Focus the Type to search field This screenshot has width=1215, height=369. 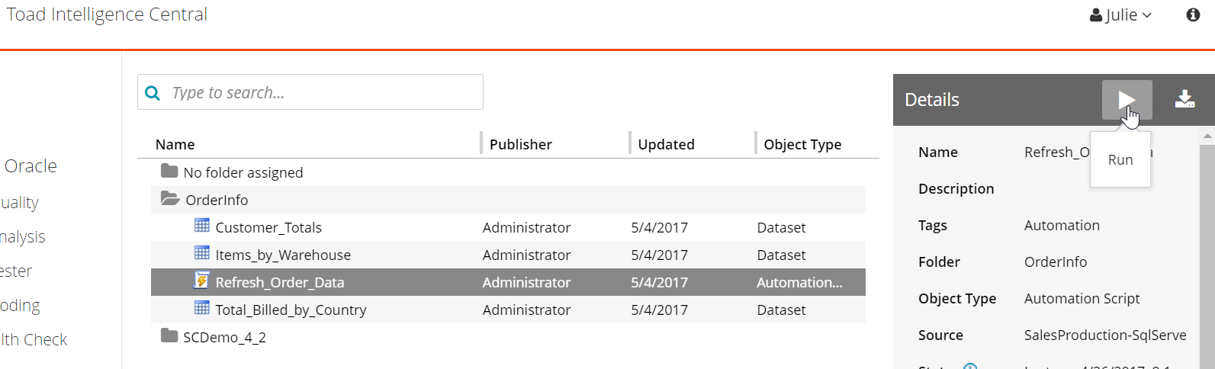(x=310, y=92)
